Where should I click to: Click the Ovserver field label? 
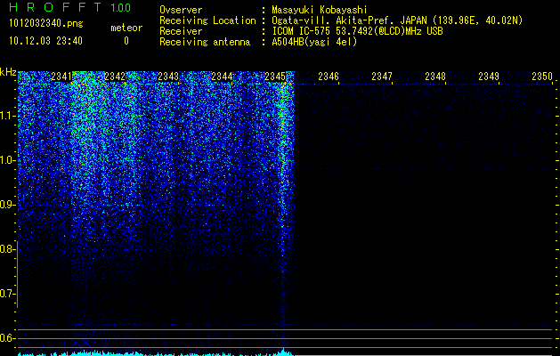(181, 10)
